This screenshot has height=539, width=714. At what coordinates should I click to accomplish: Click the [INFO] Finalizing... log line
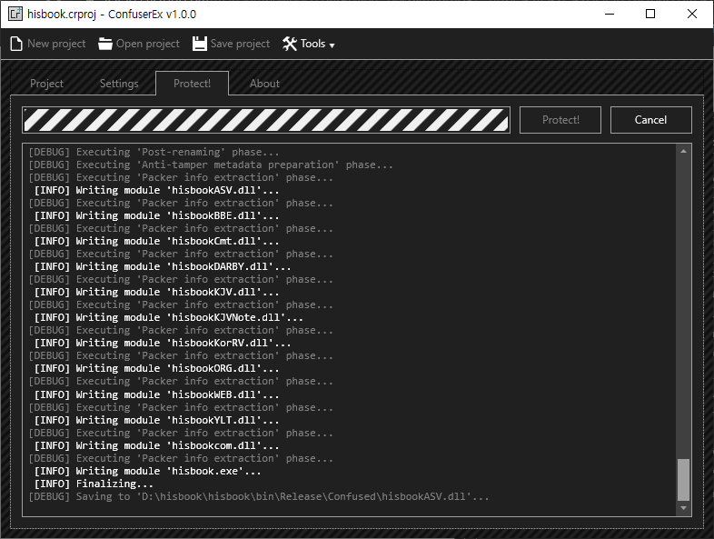[94, 484]
